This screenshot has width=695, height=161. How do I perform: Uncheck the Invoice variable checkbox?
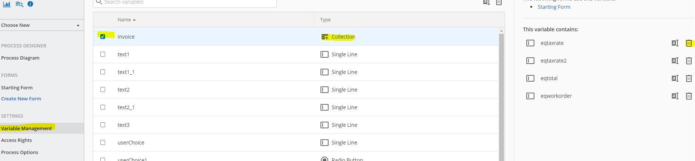tap(103, 36)
